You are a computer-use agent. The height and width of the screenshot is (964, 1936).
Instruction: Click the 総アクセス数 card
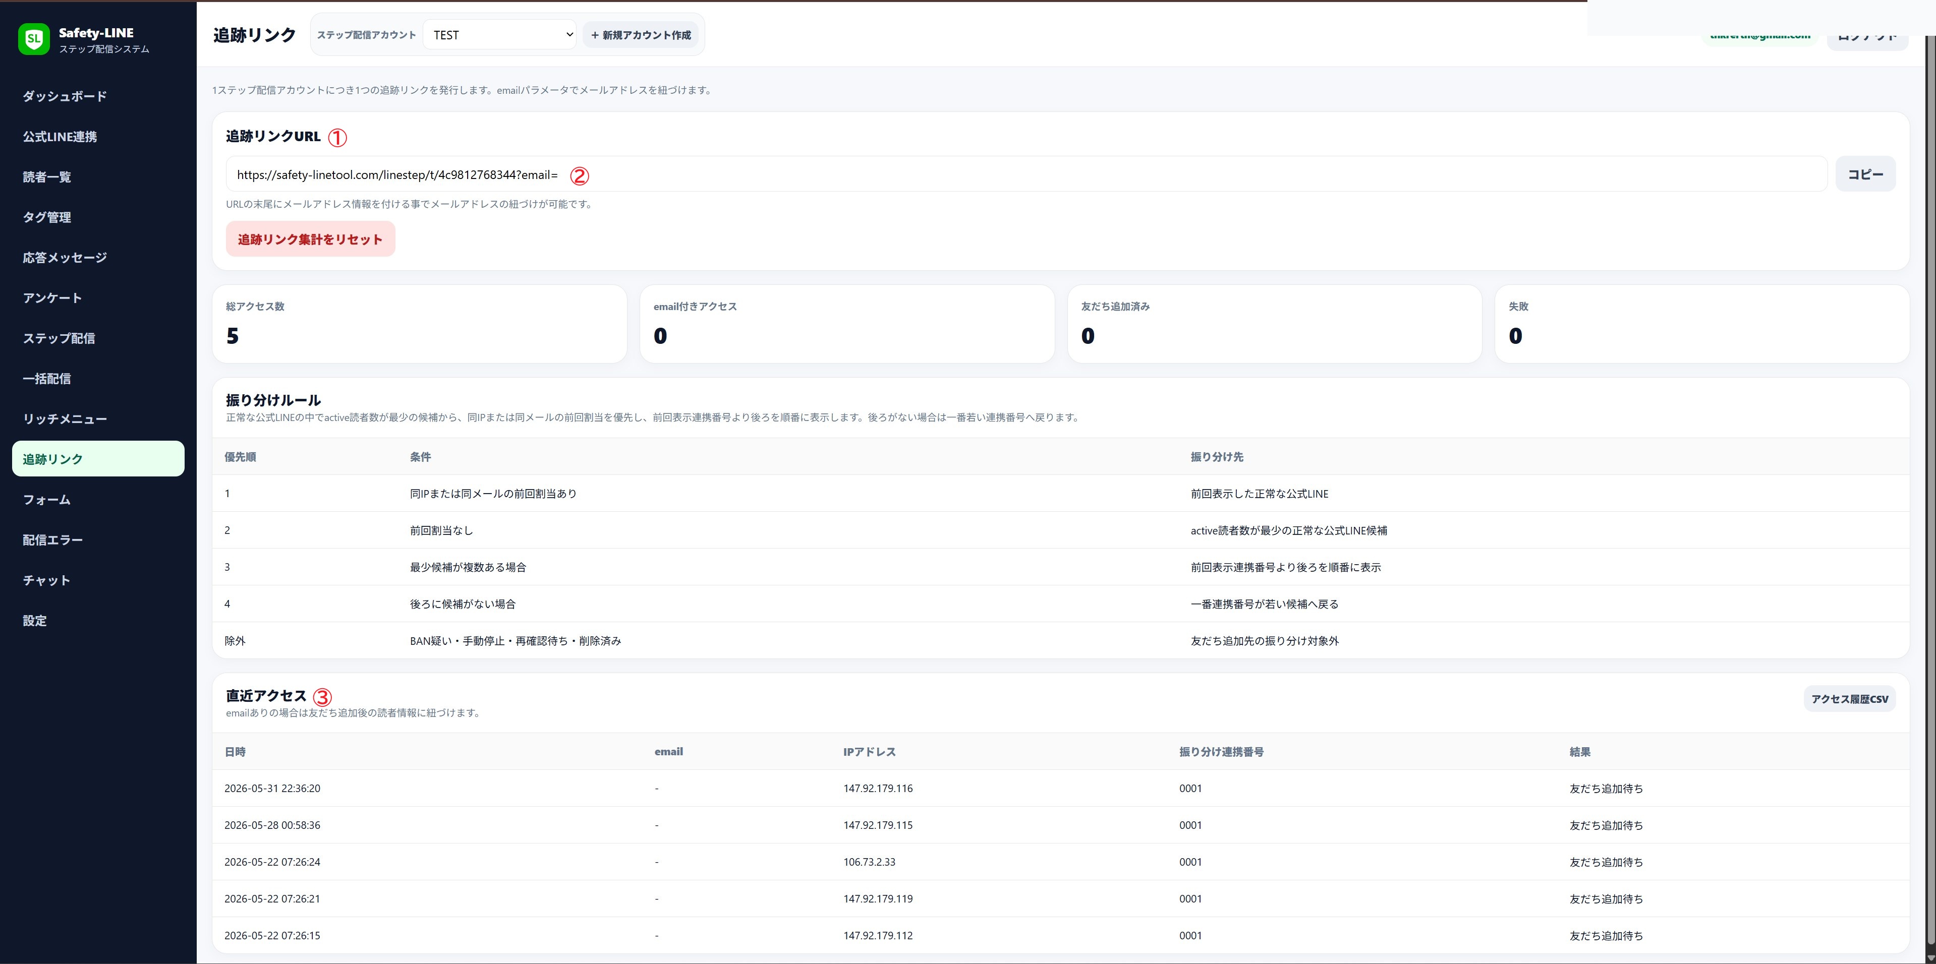(x=419, y=324)
